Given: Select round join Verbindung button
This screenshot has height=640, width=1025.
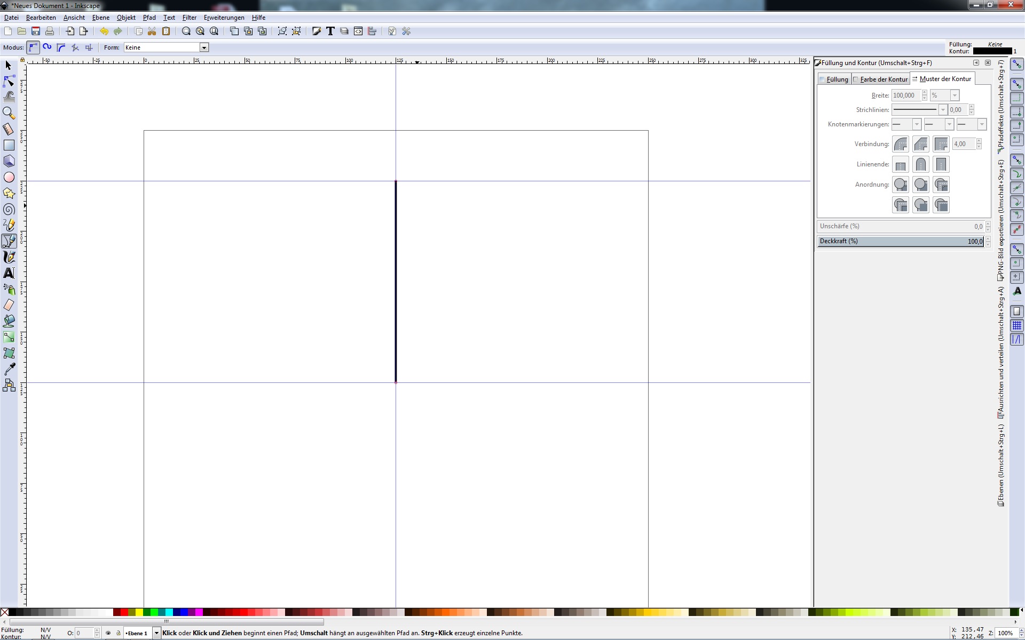Looking at the screenshot, I should point(901,144).
